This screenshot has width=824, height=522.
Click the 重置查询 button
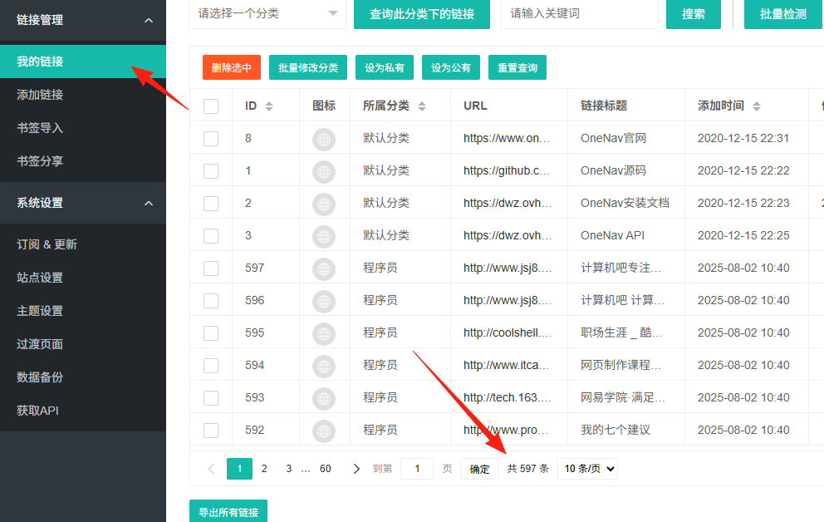tap(517, 67)
